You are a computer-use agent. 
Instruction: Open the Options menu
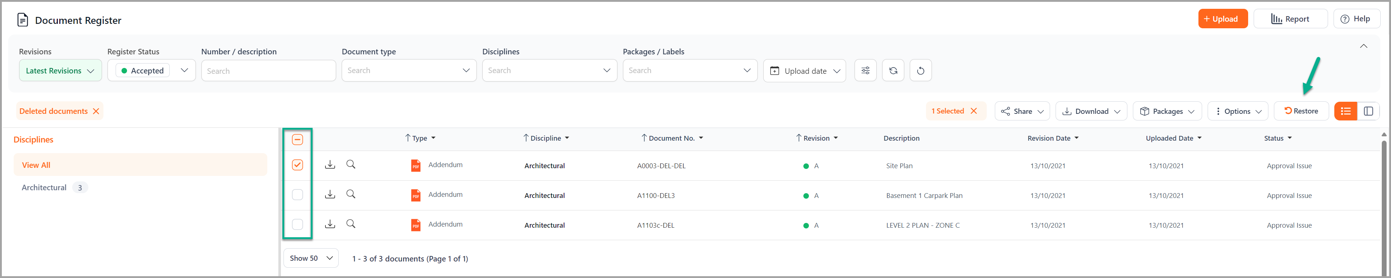(1237, 111)
